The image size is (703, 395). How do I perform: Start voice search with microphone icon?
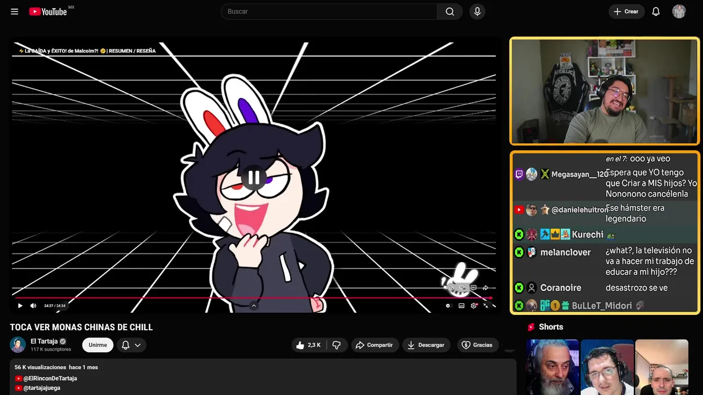[477, 12]
